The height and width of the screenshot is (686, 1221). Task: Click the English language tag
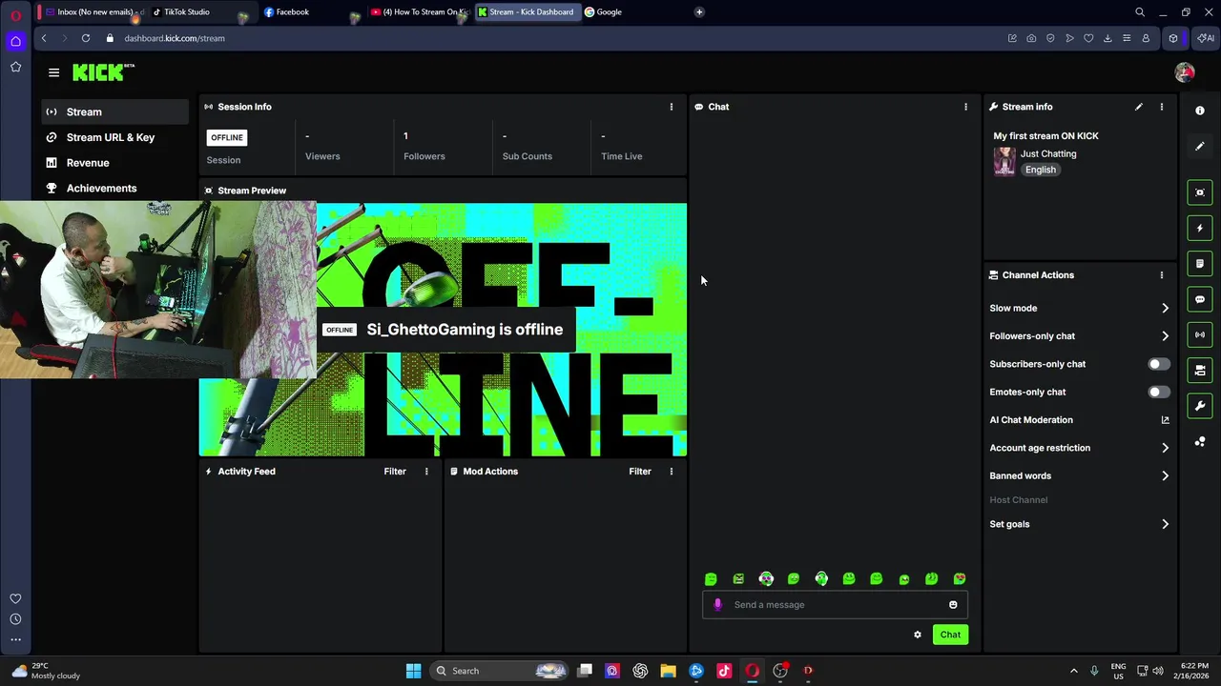click(x=1041, y=170)
